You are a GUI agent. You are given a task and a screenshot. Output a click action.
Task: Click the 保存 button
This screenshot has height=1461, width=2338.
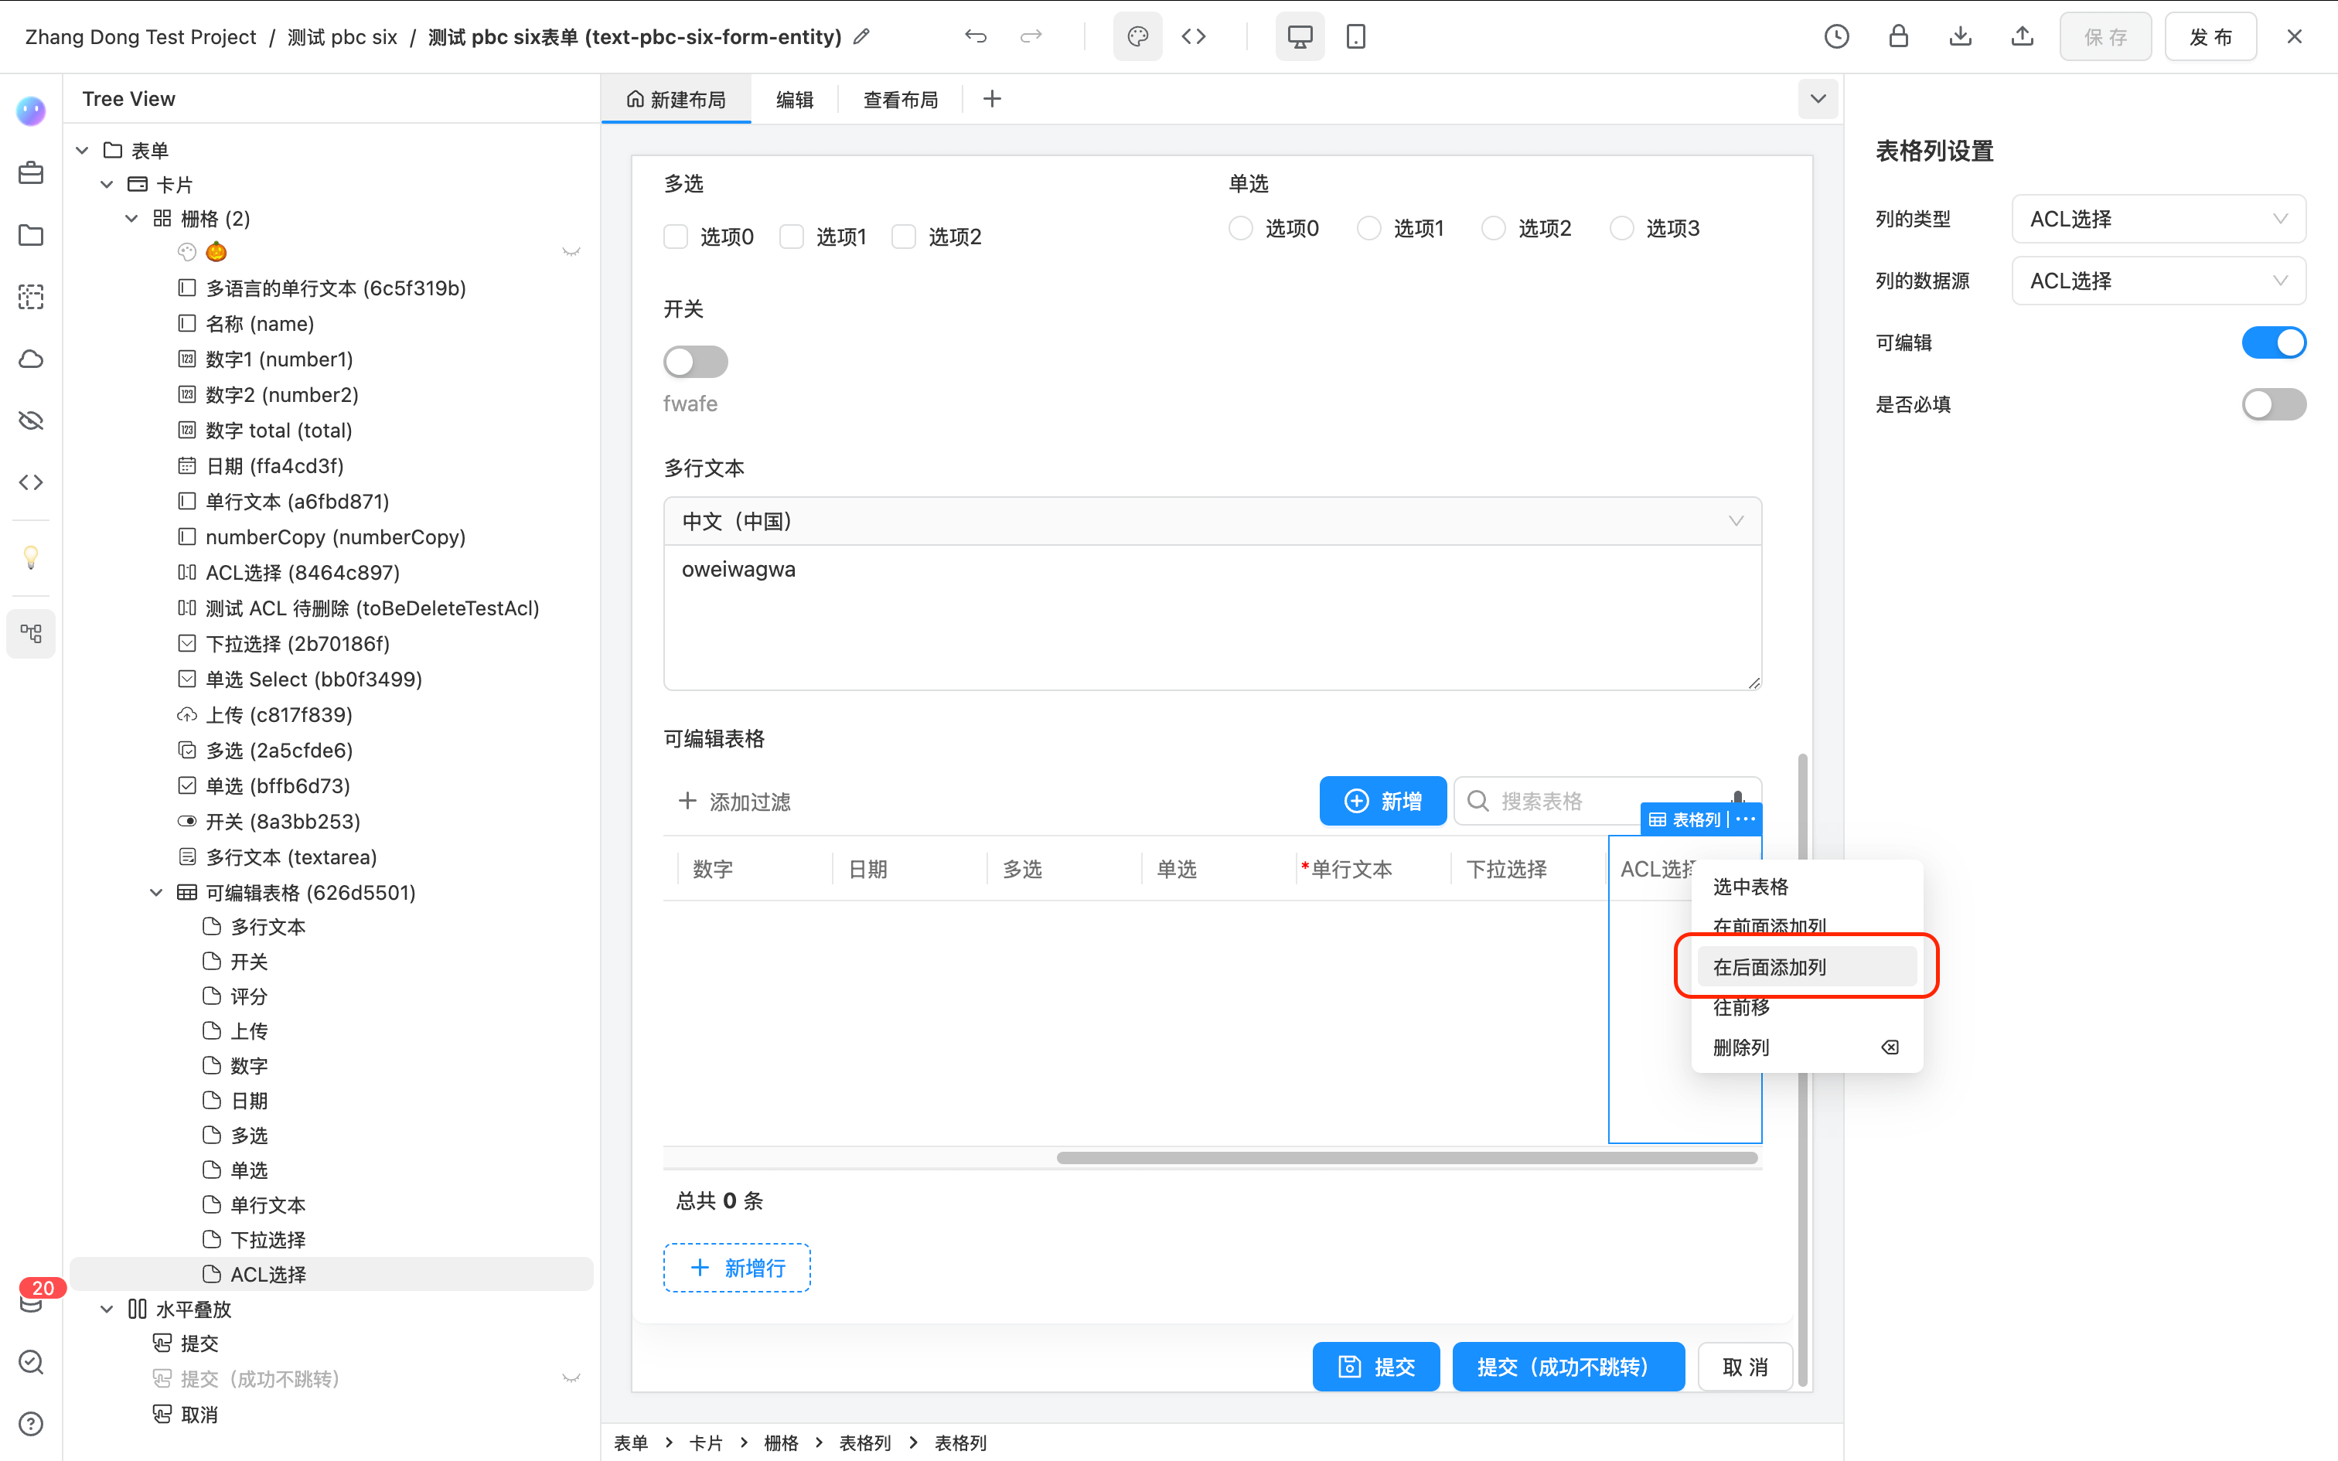click(x=2105, y=37)
